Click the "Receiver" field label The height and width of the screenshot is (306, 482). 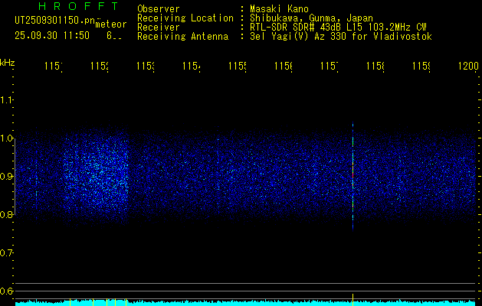click(x=159, y=28)
